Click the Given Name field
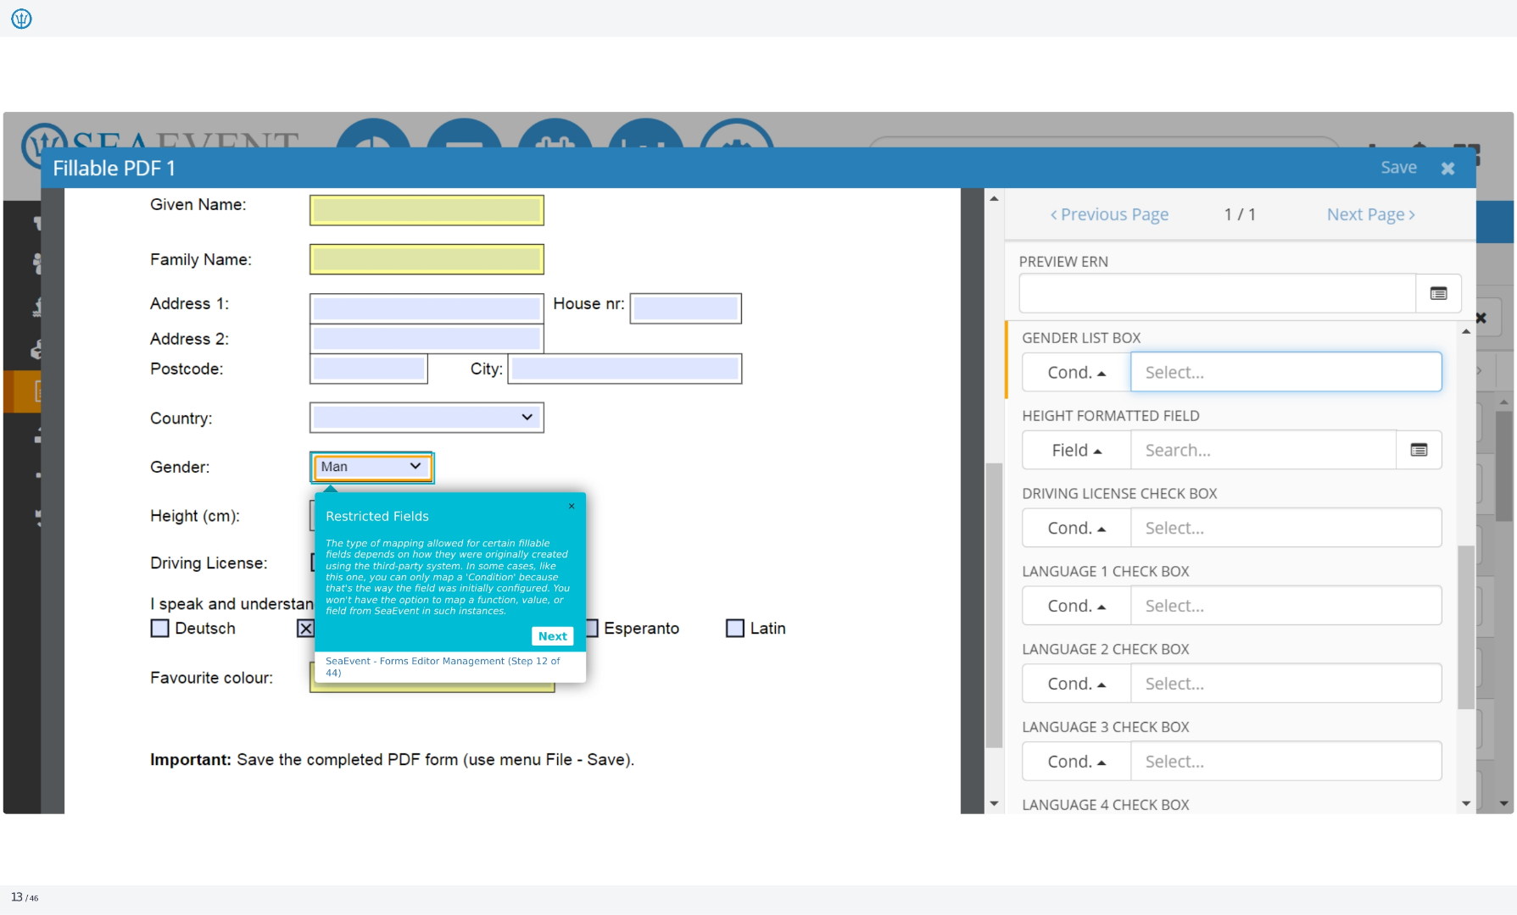 tap(427, 210)
